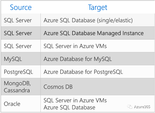Click the Source column header

[x=21, y=7]
